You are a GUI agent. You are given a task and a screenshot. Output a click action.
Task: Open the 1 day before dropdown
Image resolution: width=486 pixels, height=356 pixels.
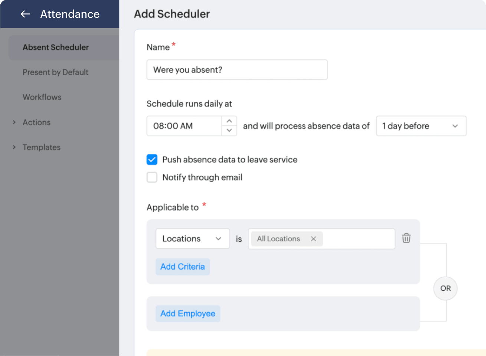tap(421, 126)
